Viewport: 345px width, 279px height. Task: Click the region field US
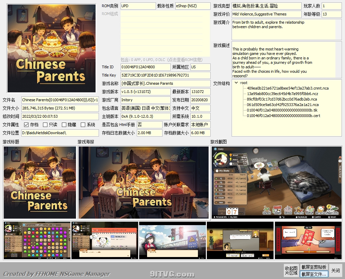tap(200, 67)
